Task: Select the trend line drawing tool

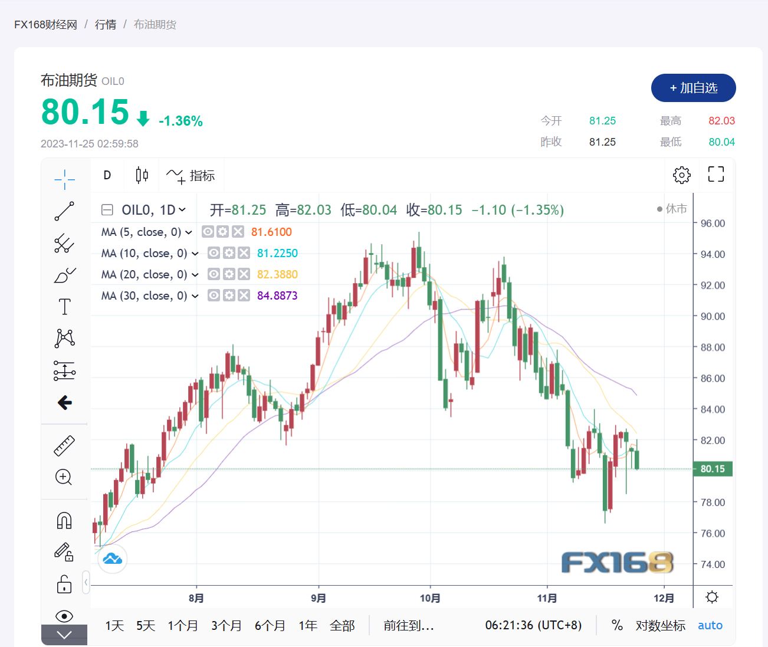Action: 64,211
